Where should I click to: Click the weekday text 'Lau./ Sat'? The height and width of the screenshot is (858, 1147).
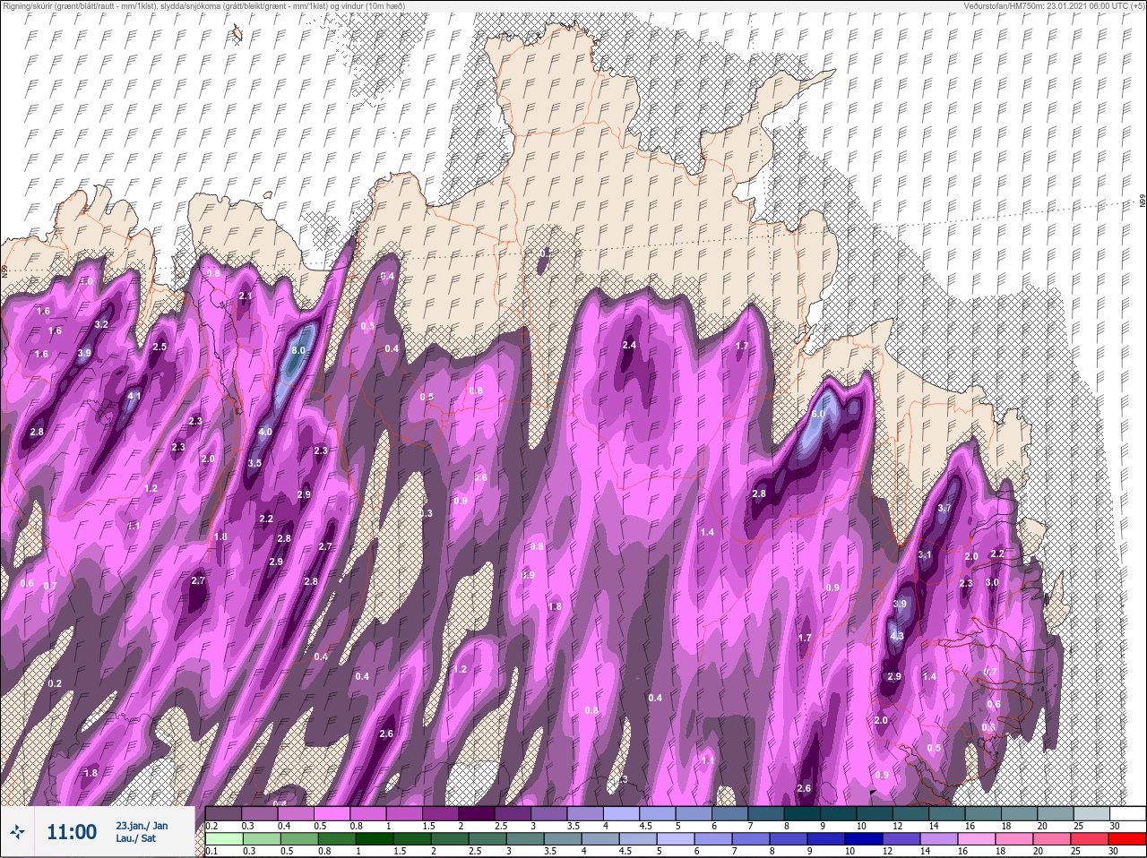(x=136, y=838)
